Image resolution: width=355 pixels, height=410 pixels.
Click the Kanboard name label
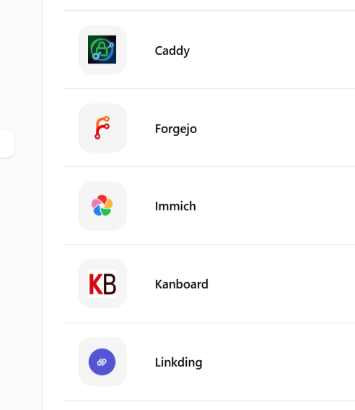click(182, 284)
